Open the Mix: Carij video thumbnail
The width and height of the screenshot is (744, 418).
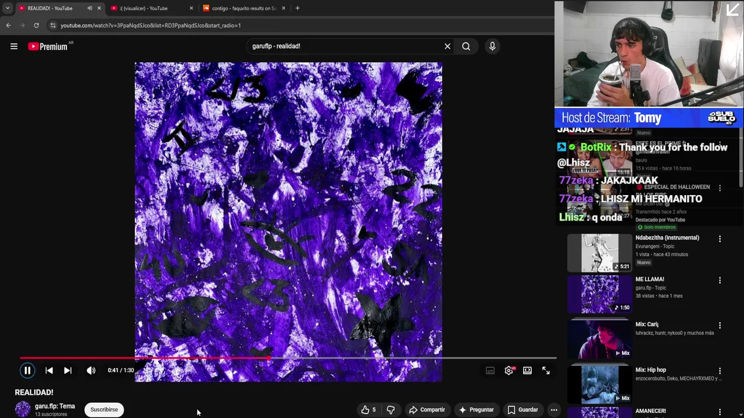600,339
